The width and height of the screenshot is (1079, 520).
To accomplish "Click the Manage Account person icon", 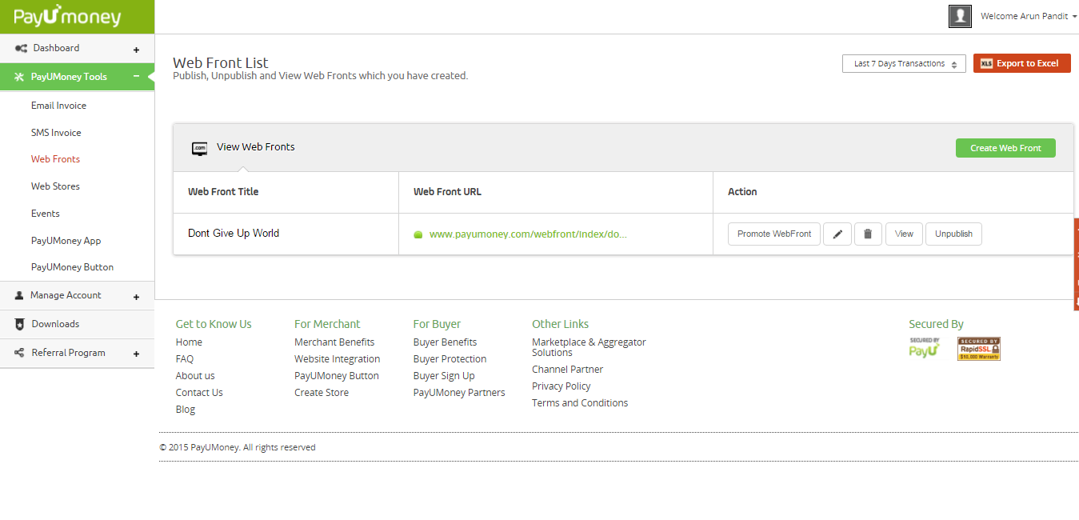I will (x=19, y=295).
